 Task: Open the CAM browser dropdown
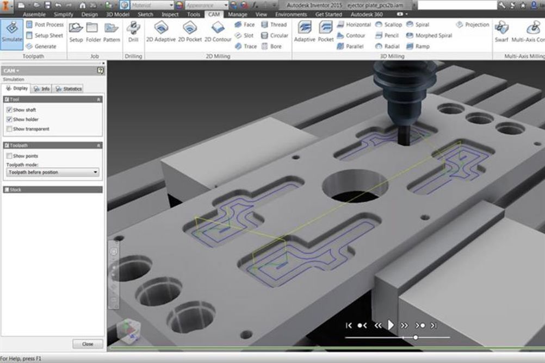pyautogui.click(x=11, y=71)
